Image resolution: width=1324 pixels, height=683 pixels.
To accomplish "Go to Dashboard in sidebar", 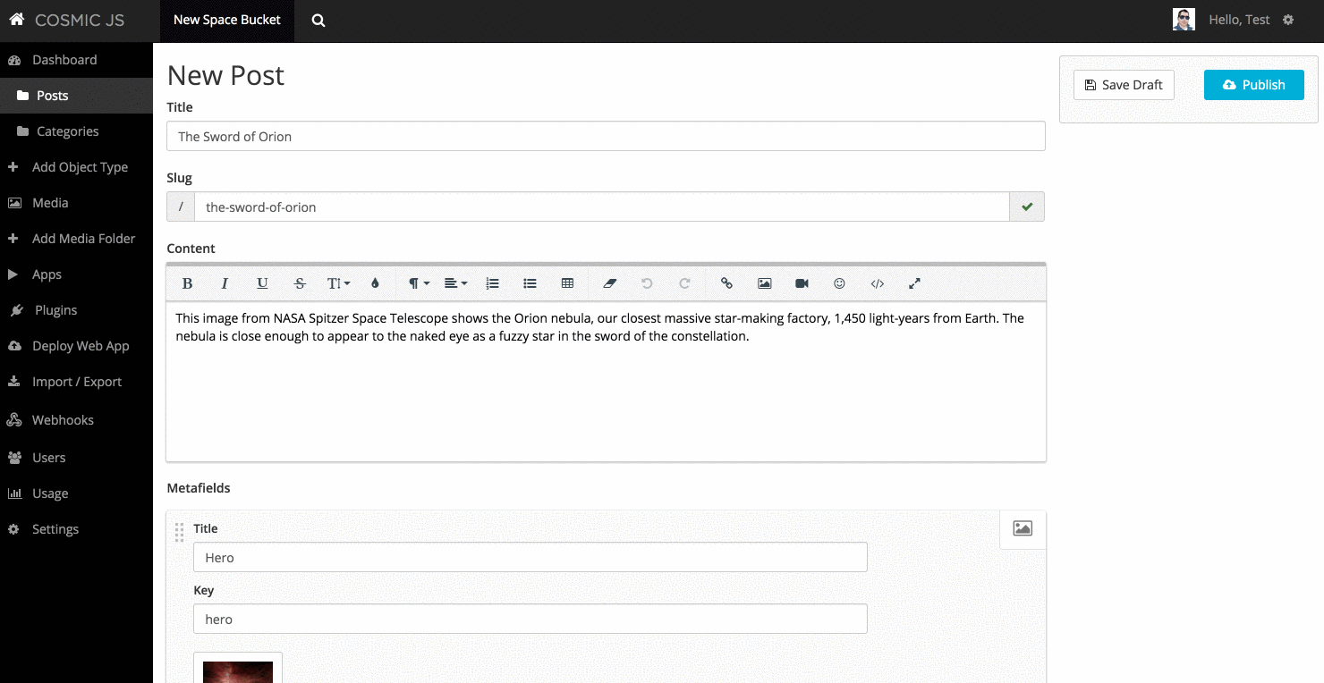I will coord(76,60).
